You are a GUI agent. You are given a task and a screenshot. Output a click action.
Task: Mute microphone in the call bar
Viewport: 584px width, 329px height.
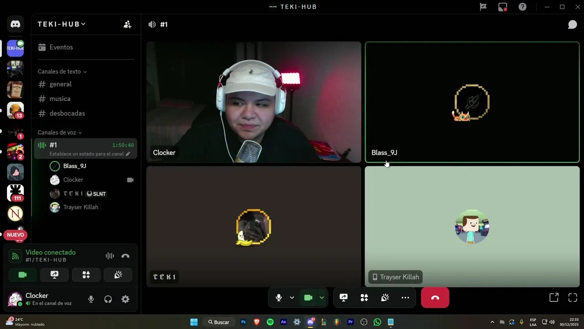tap(279, 297)
